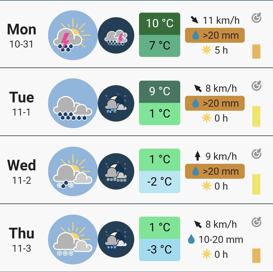Click Wednesday's predictability target icon
Viewport: 273px width, 272px height.
257,154
